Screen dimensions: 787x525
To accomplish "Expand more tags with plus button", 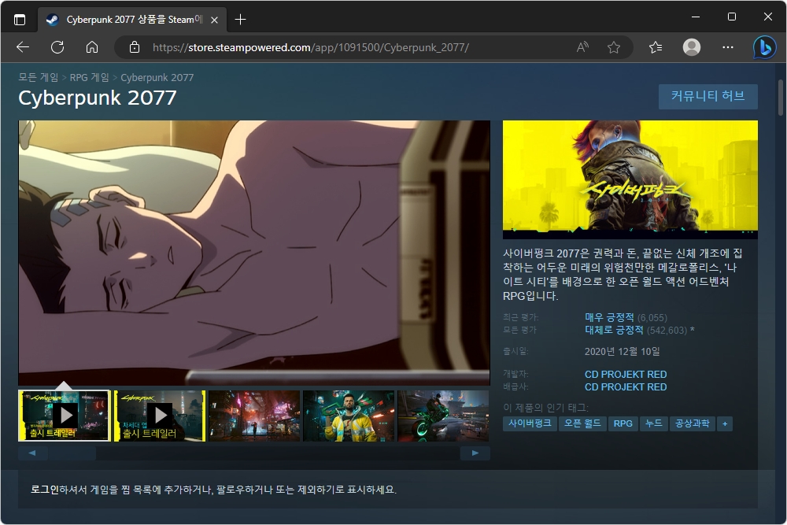I will click(725, 423).
